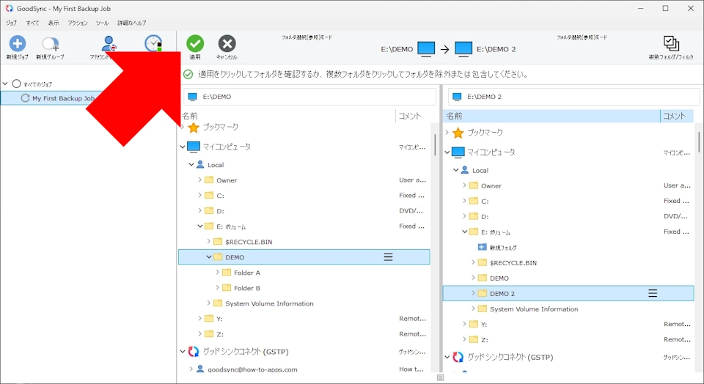This screenshot has width=704, height=384.
Task: Click the small icon at the bottom pane divider
Action: coord(441,377)
